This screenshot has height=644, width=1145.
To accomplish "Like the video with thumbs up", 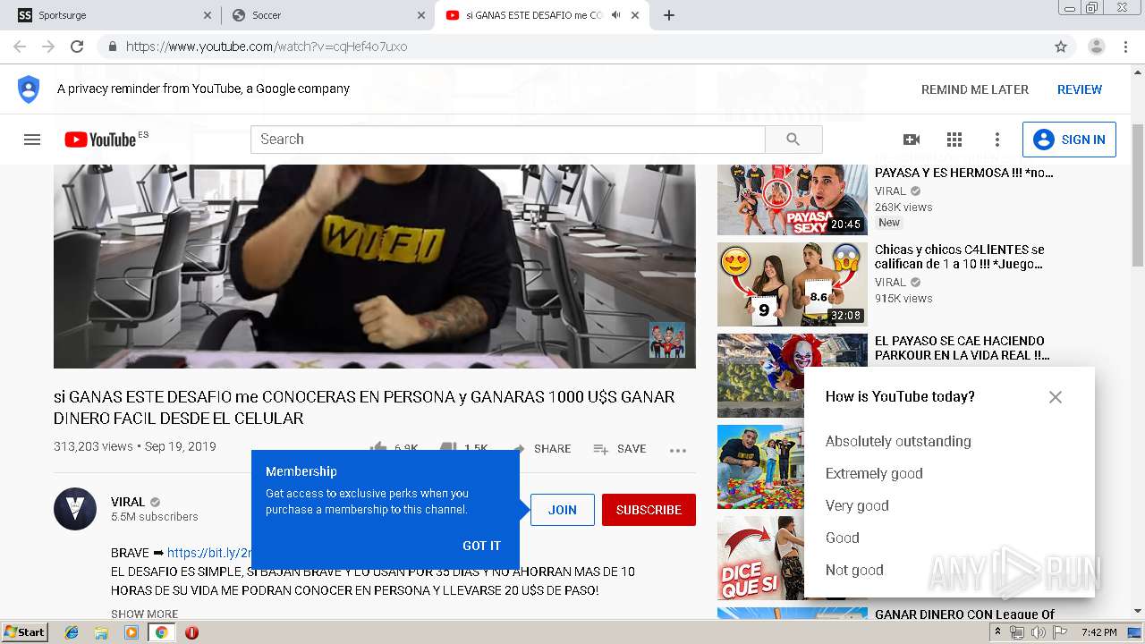I will [378, 447].
